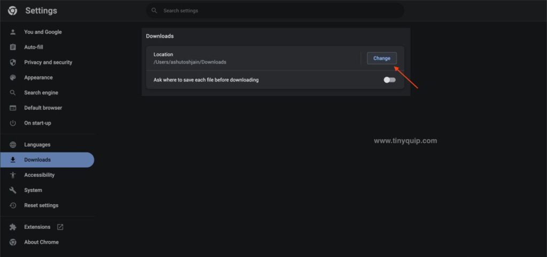Viewport: 547px width, 257px height.
Task: Click the magnifier icon in the search bar
Action: [x=154, y=11]
